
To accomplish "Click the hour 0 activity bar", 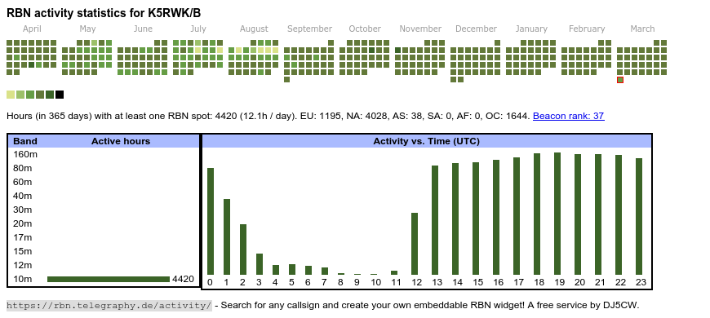I will pyautogui.click(x=211, y=221).
